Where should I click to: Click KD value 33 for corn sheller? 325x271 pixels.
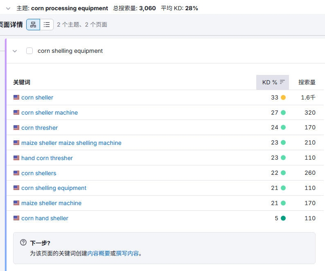(275, 97)
